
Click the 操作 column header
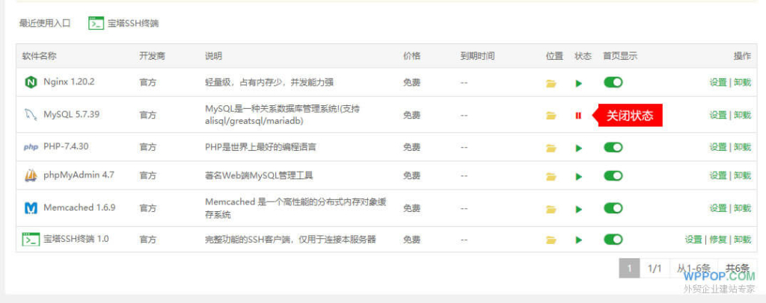(742, 56)
